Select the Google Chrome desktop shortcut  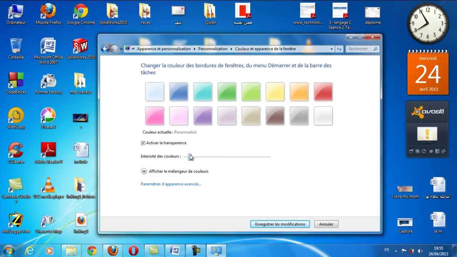click(x=81, y=14)
